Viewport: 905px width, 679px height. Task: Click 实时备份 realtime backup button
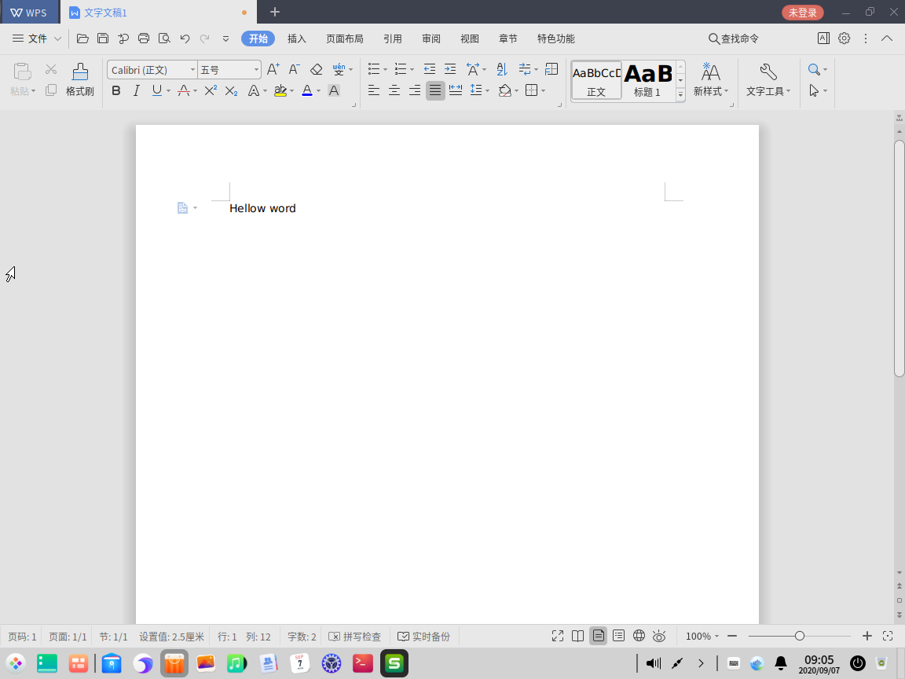(423, 637)
